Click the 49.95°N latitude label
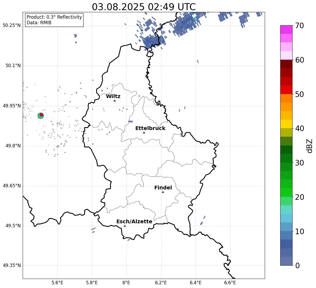 click(12, 106)
